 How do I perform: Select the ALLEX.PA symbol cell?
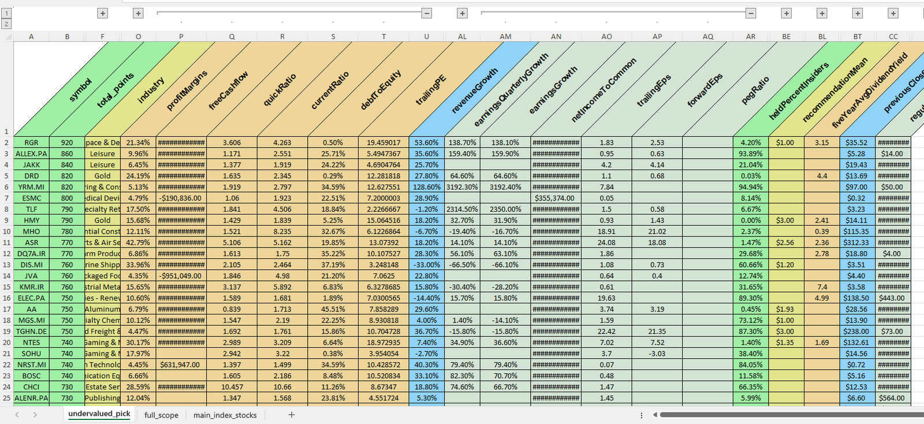(31, 154)
